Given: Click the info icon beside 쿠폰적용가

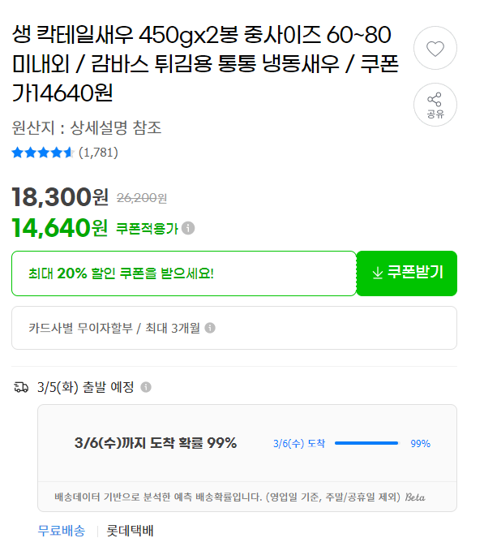Looking at the screenshot, I should (188, 228).
